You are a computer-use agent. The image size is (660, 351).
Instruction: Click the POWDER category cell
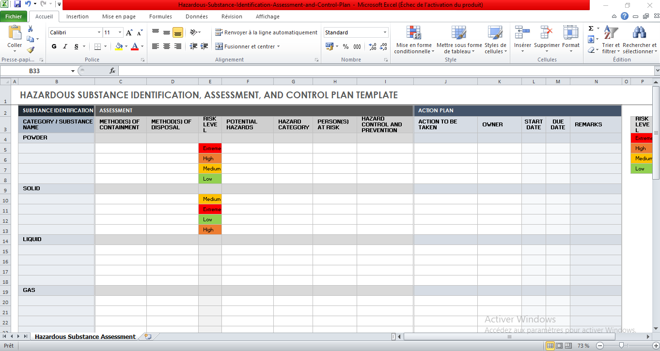click(x=57, y=137)
